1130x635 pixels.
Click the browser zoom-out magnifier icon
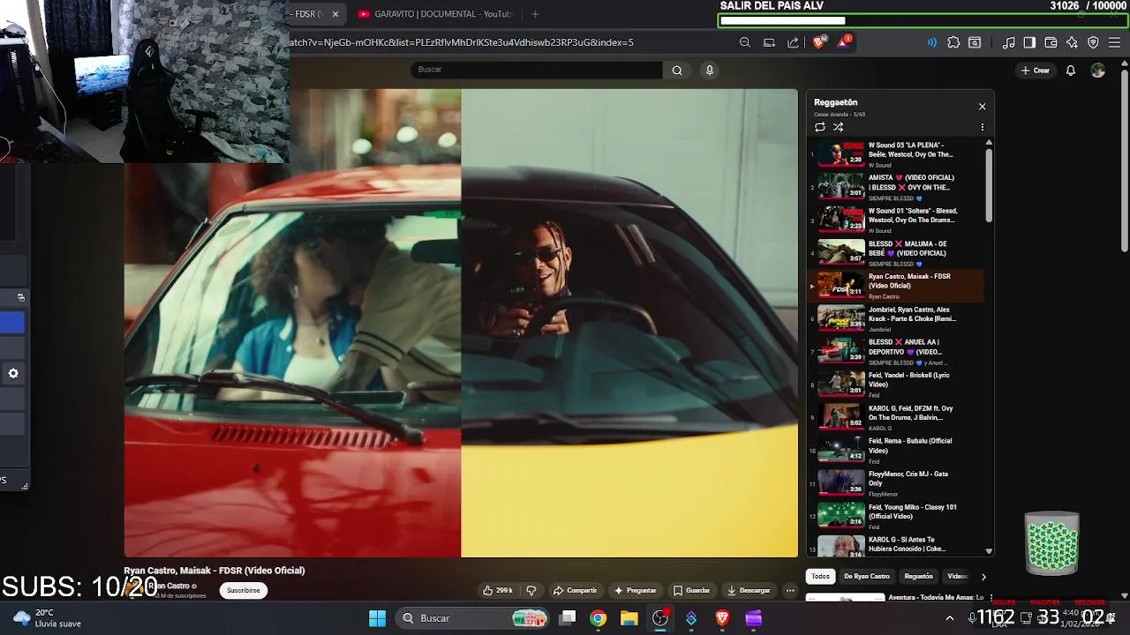pyautogui.click(x=745, y=42)
